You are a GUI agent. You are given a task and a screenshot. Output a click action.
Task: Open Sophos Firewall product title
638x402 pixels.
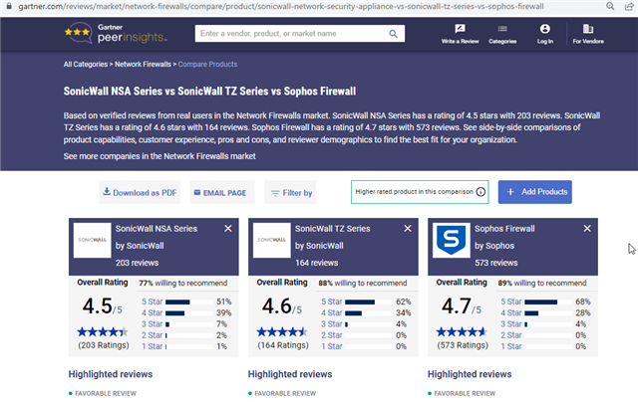tap(504, 229)
